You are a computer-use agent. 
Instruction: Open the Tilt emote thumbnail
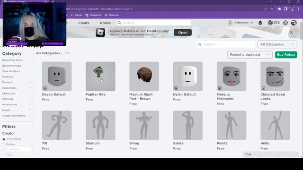(57, 125)
